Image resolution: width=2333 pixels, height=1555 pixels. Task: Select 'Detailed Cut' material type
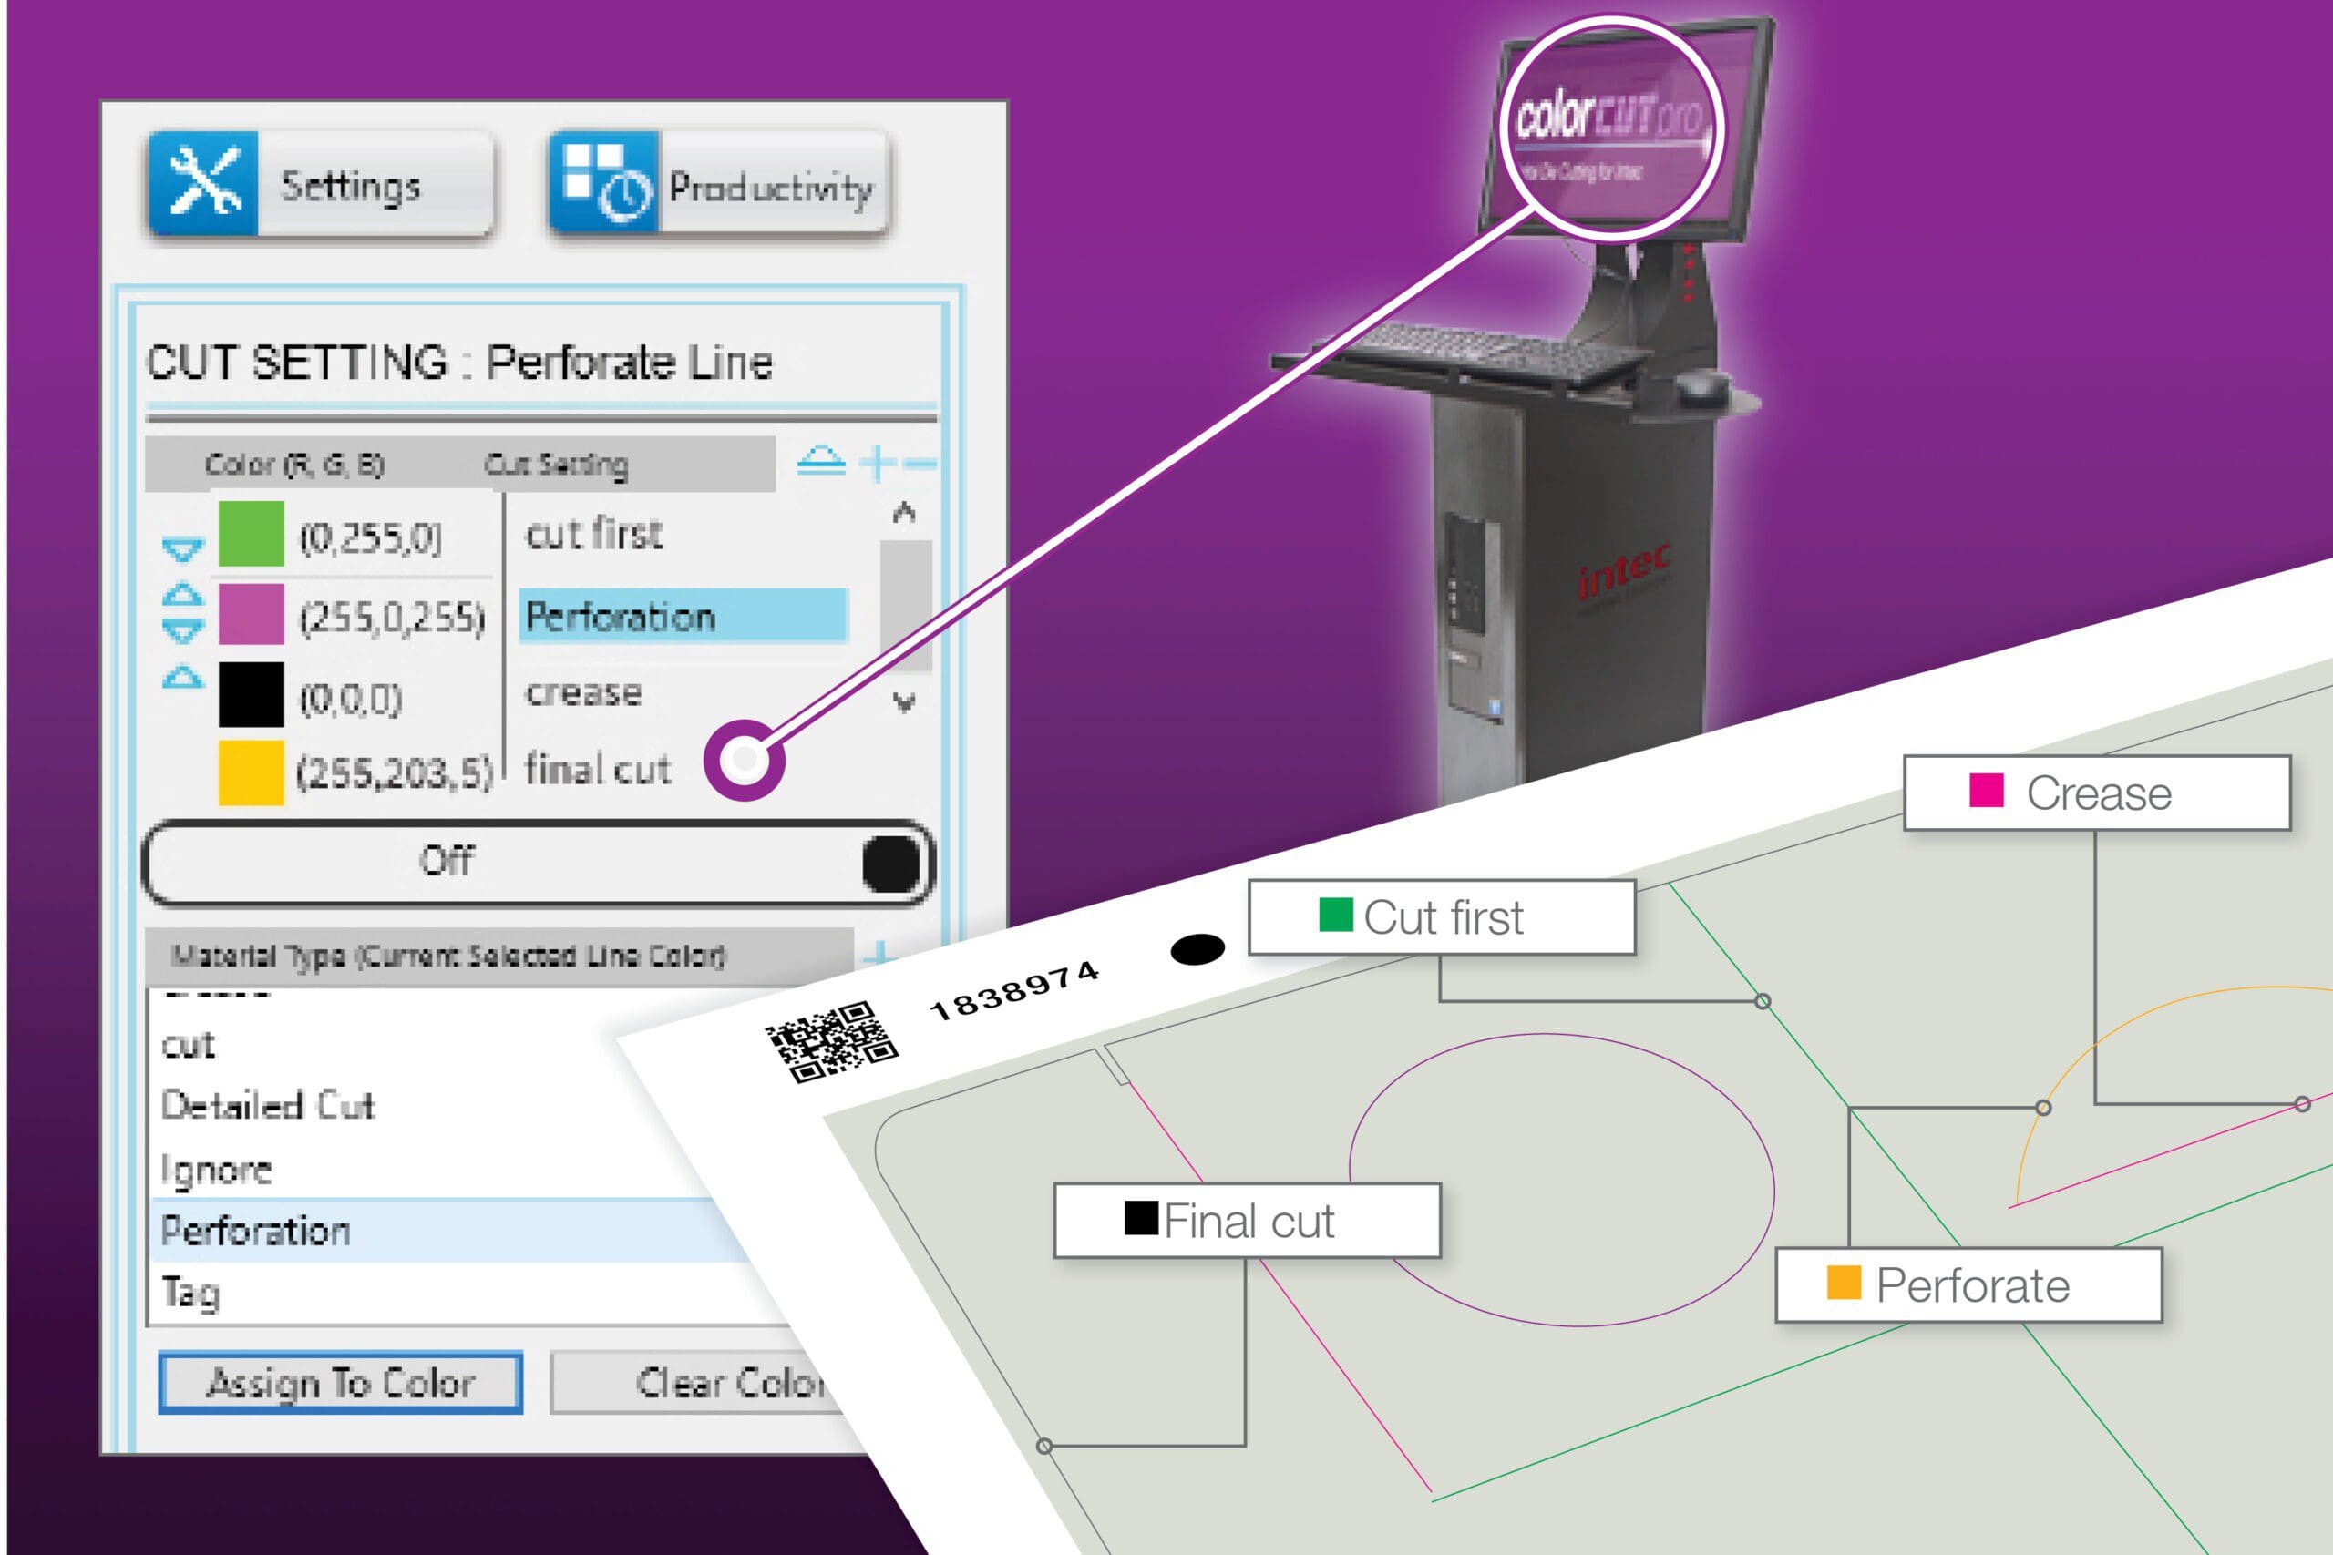[x=268, y=1106]
